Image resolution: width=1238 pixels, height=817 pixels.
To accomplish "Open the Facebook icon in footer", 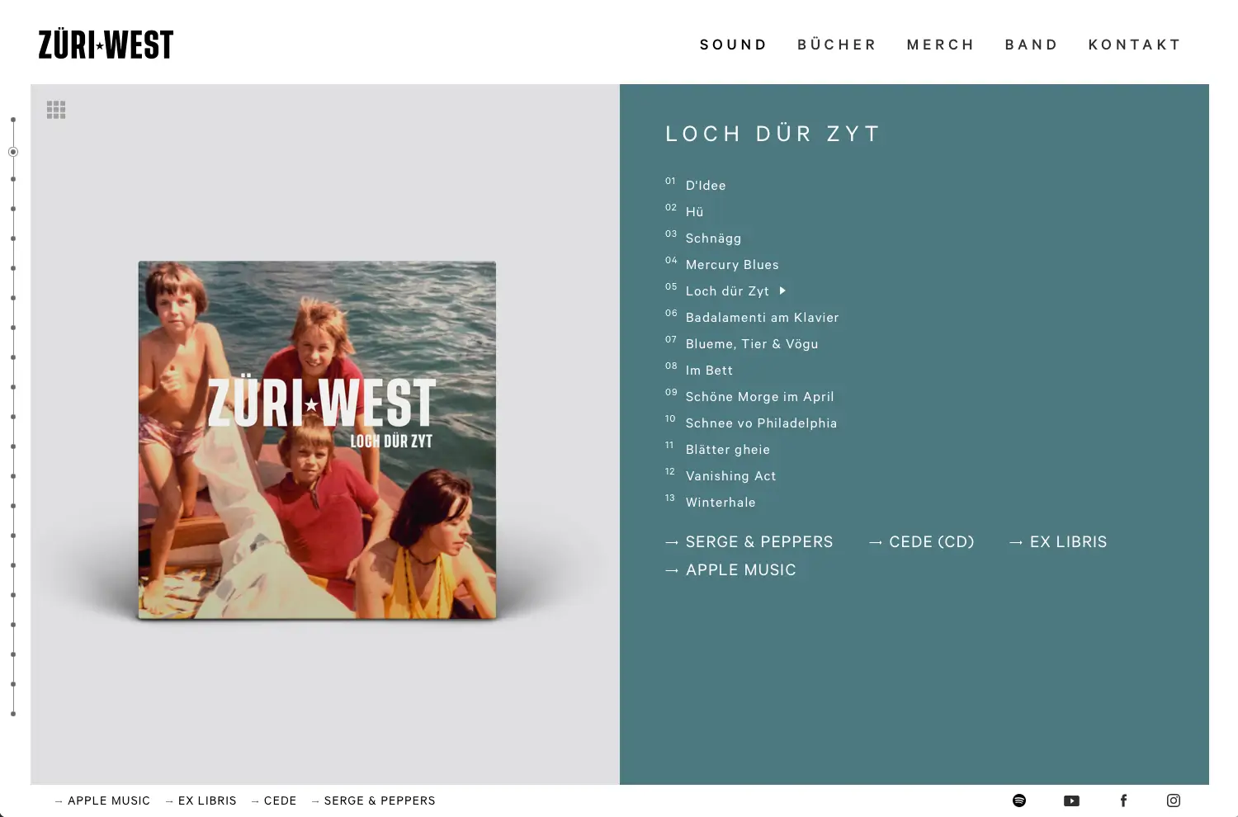I will (x=1123, y=800).
